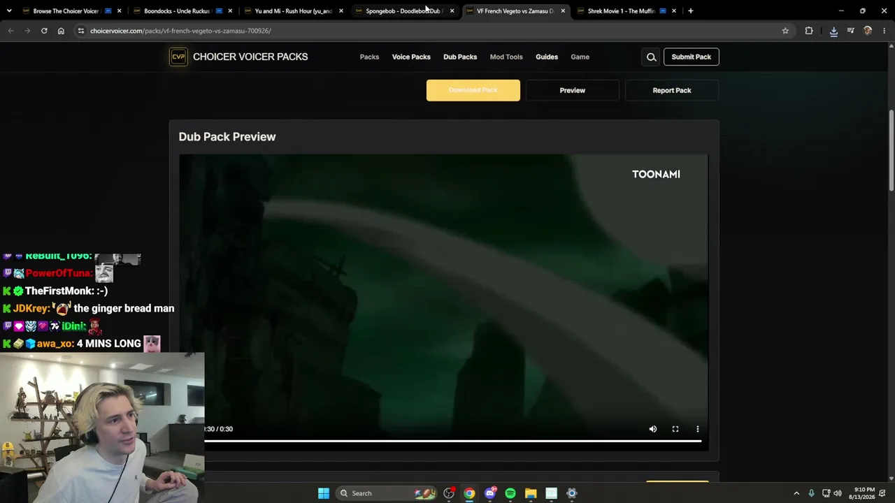Click the system tray microphone icon

click(x=811, y=493)
